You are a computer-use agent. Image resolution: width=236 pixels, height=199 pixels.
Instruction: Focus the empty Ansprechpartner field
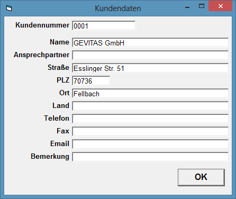pos(150,55)
